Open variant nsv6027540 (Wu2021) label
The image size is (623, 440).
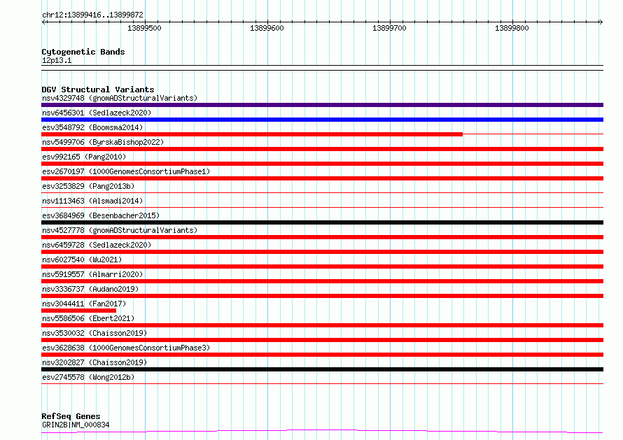pos(82,260)
